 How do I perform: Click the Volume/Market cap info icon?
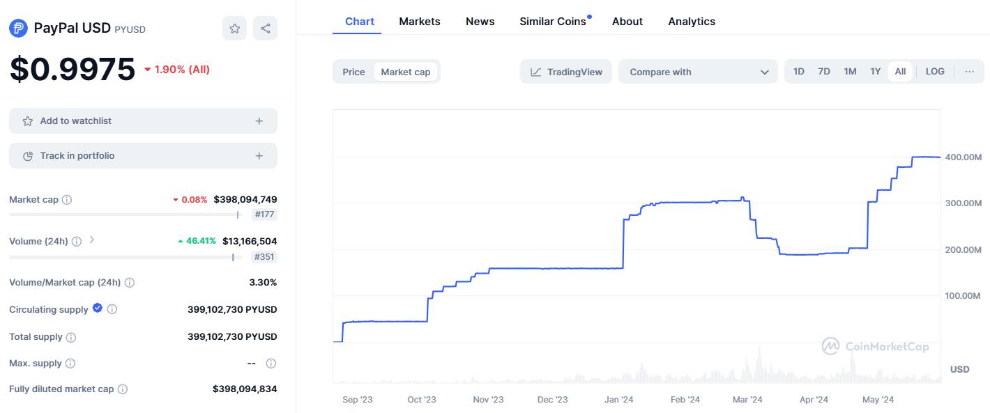[130, 283]
